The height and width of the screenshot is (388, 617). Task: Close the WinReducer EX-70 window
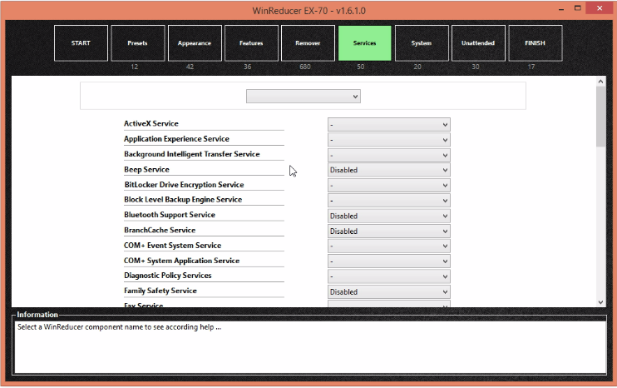[x=600, y=8]
